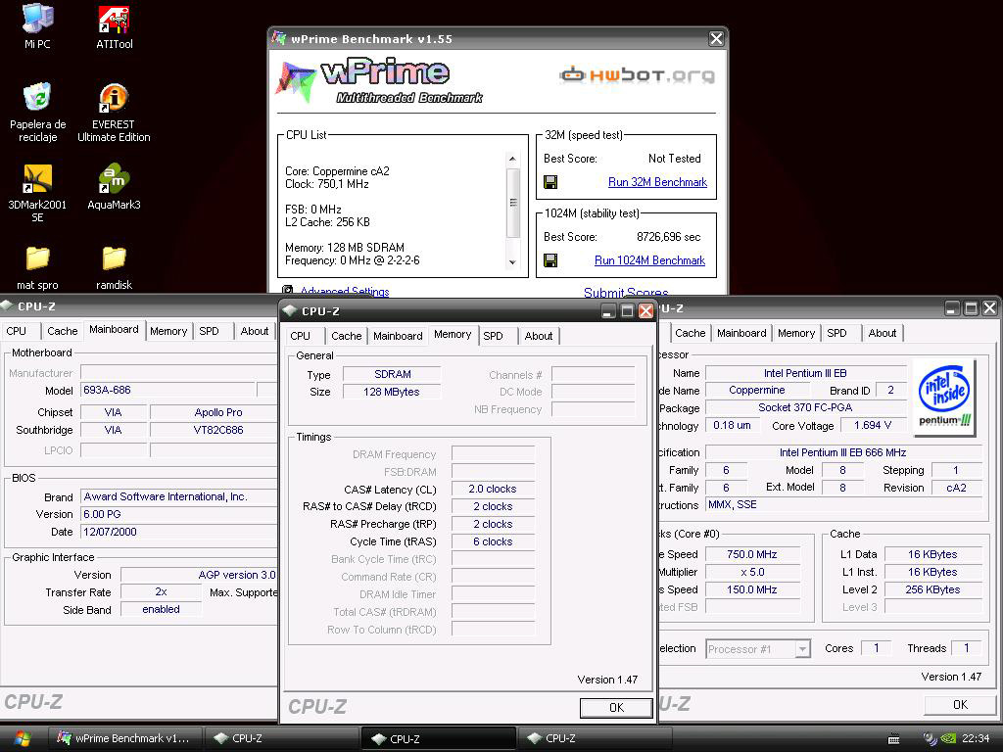Run the 32M Benchmark link
The width and height of the screenshot is (1003, 752).
pyautogui.click(x=657, y=182)
